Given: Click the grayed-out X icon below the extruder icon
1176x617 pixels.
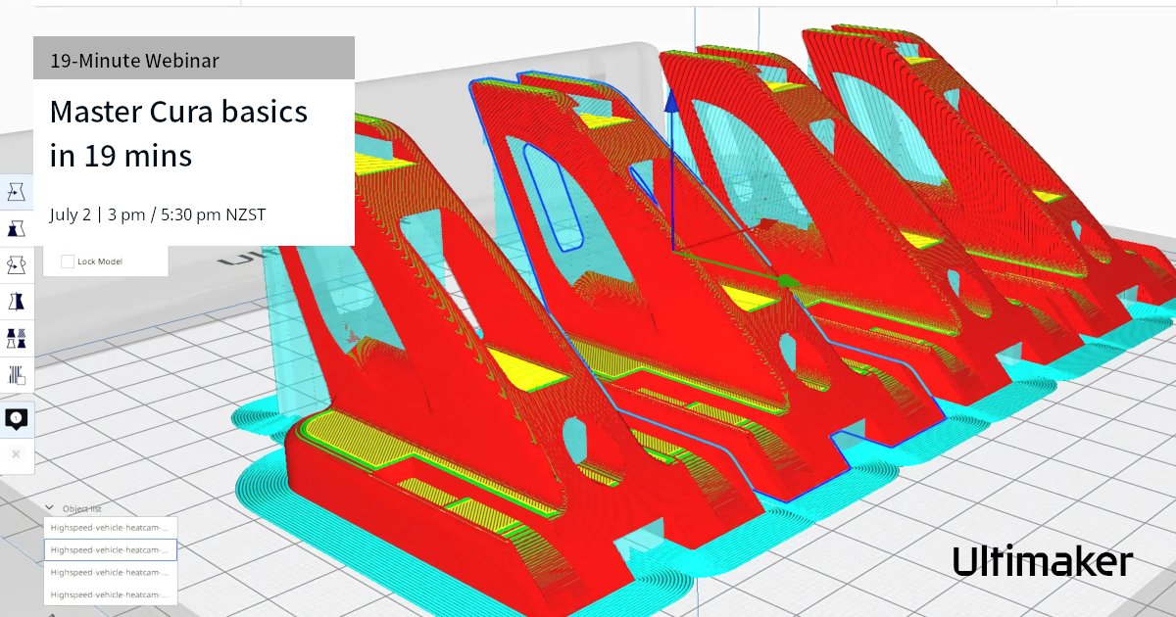Looking at the screenshot, I should pyautogui.click(x=16, y=454).
